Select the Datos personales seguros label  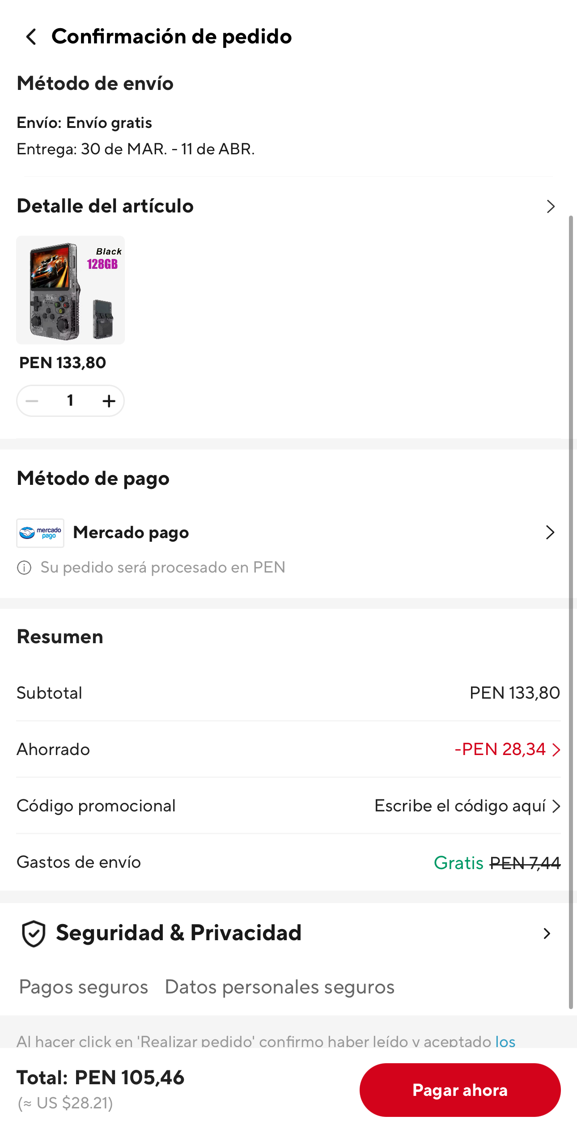tap(280, 987)
